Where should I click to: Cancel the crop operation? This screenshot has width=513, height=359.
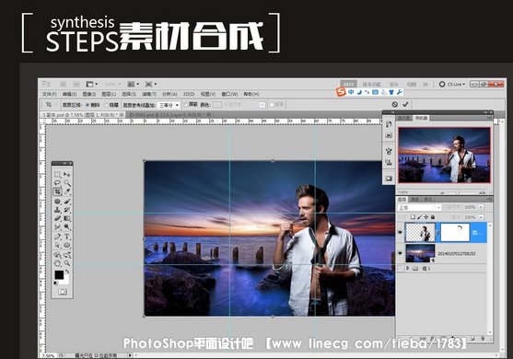click(x=395, y=104)
